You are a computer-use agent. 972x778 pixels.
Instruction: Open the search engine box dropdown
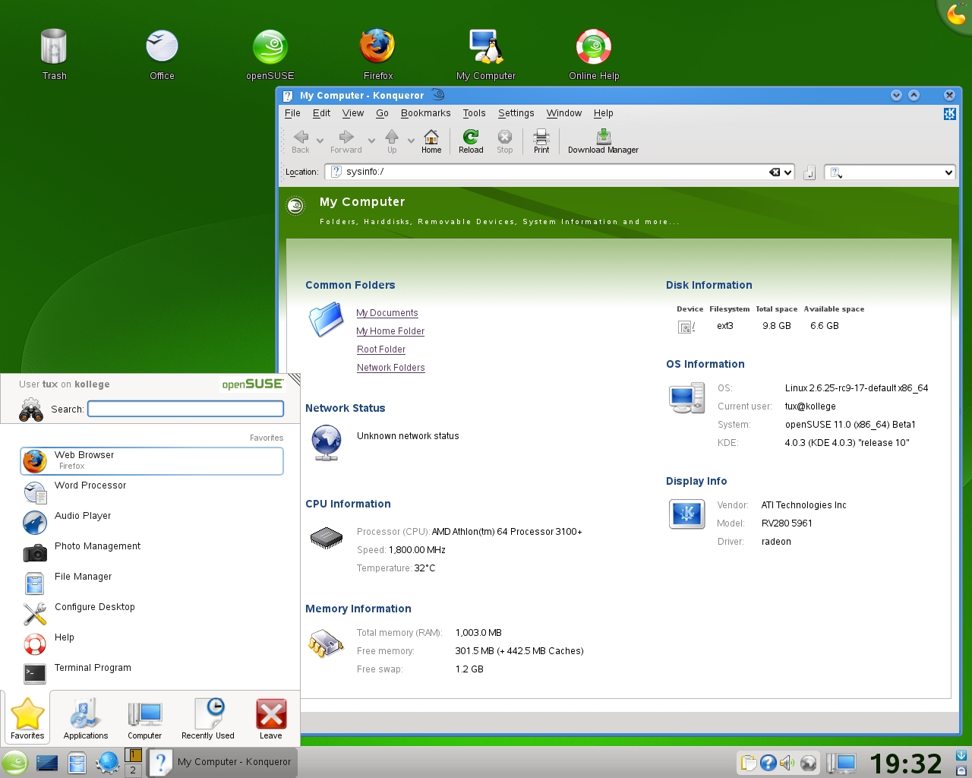(948, 172)
